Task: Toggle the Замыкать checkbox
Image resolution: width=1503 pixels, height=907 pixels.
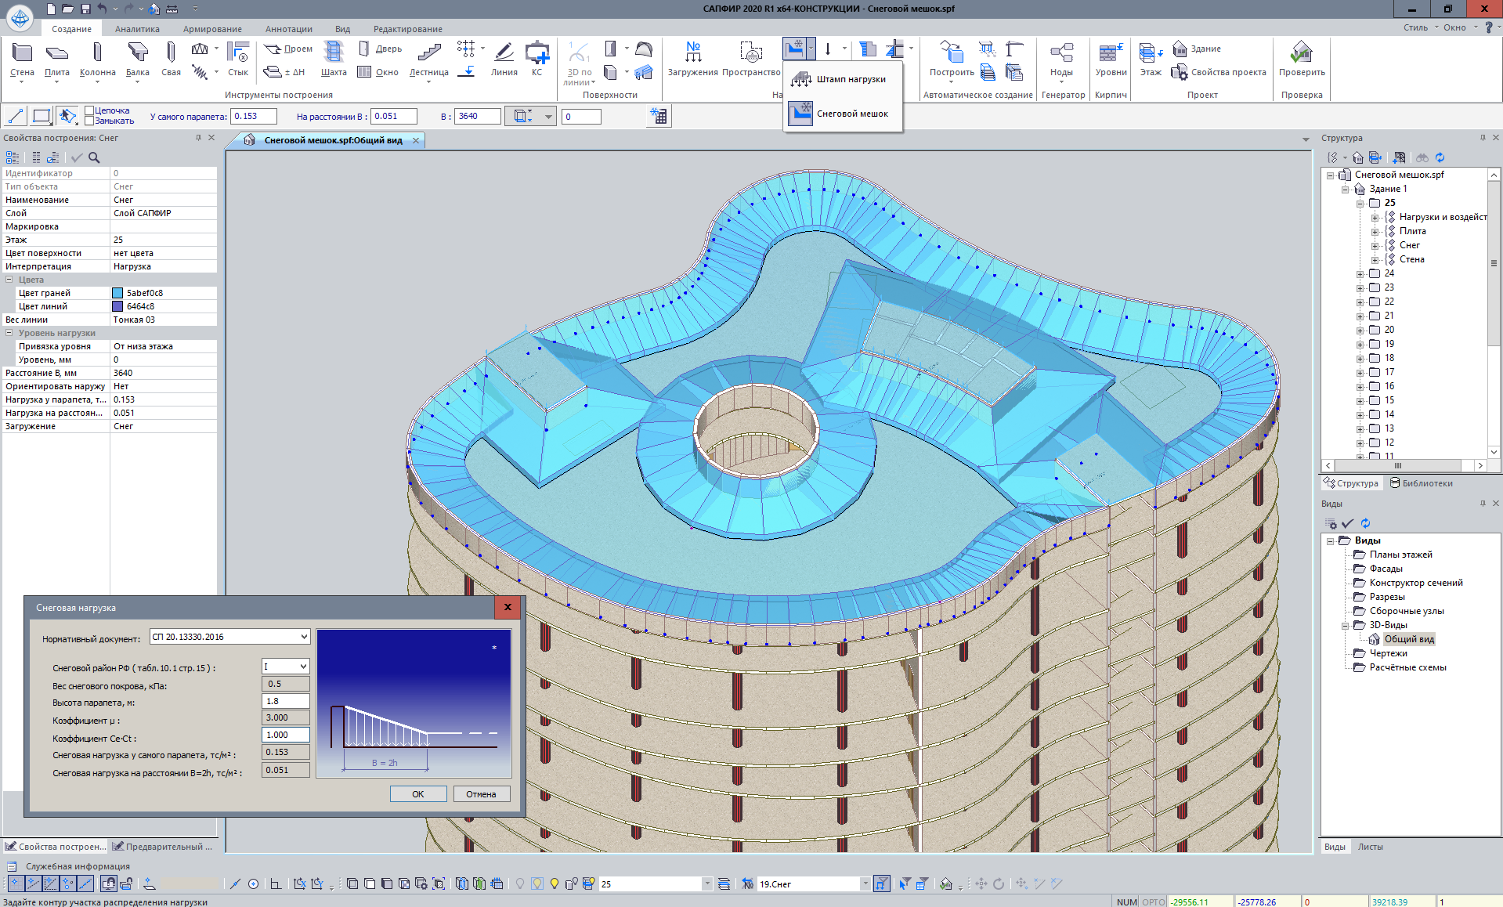Action: tap(89, 121)
